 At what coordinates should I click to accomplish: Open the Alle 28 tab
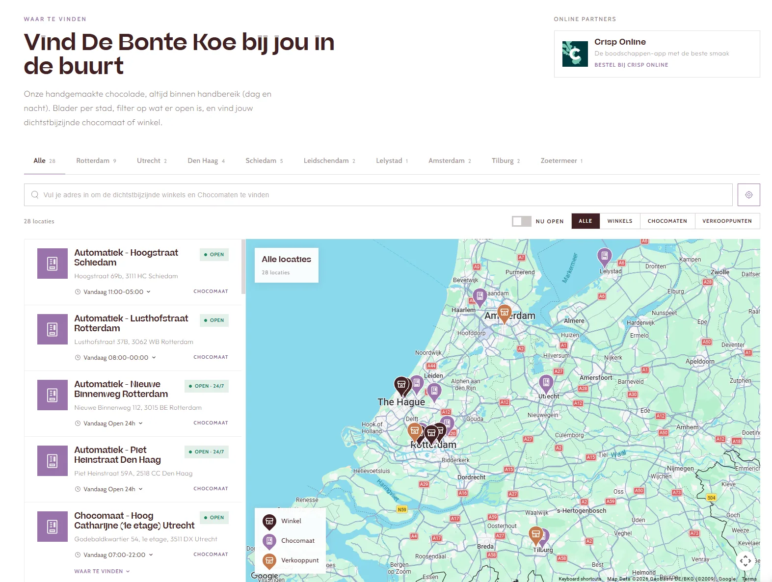point(44,160)
